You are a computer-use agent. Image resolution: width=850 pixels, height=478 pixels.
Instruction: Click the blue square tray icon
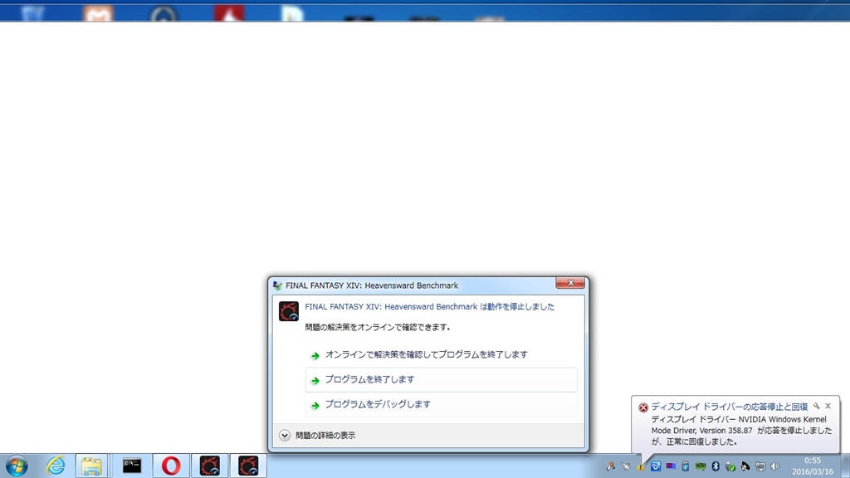pyautogui.click(x=656, y=466)
